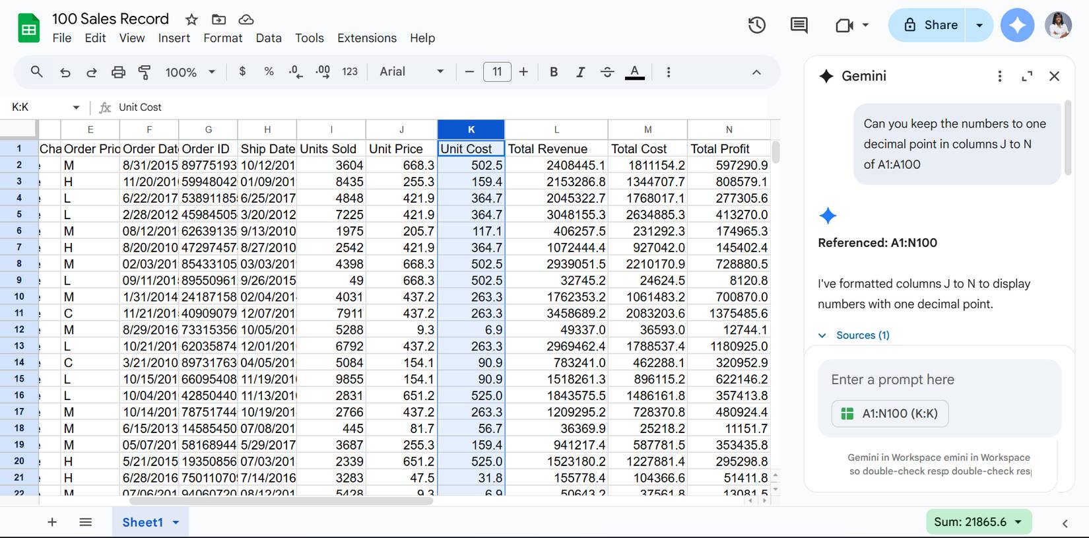The image size is (1089, 538).
Task: Toggle bold formatting
Action: (x=554, y=72)
